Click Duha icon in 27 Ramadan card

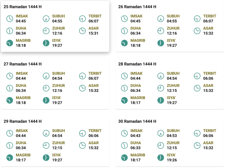point(10,88)
